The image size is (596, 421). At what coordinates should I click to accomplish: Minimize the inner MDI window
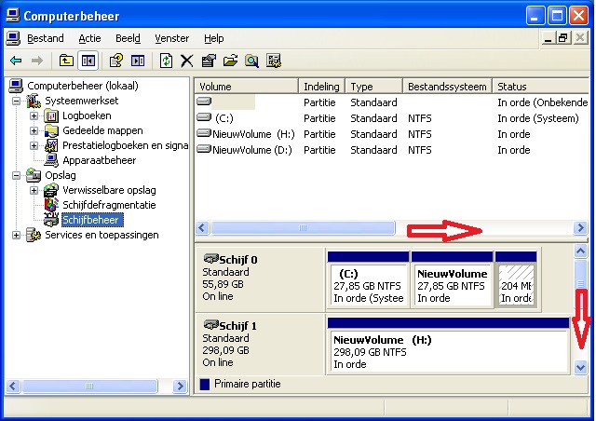pyautogui.click(x=548, y=38)
